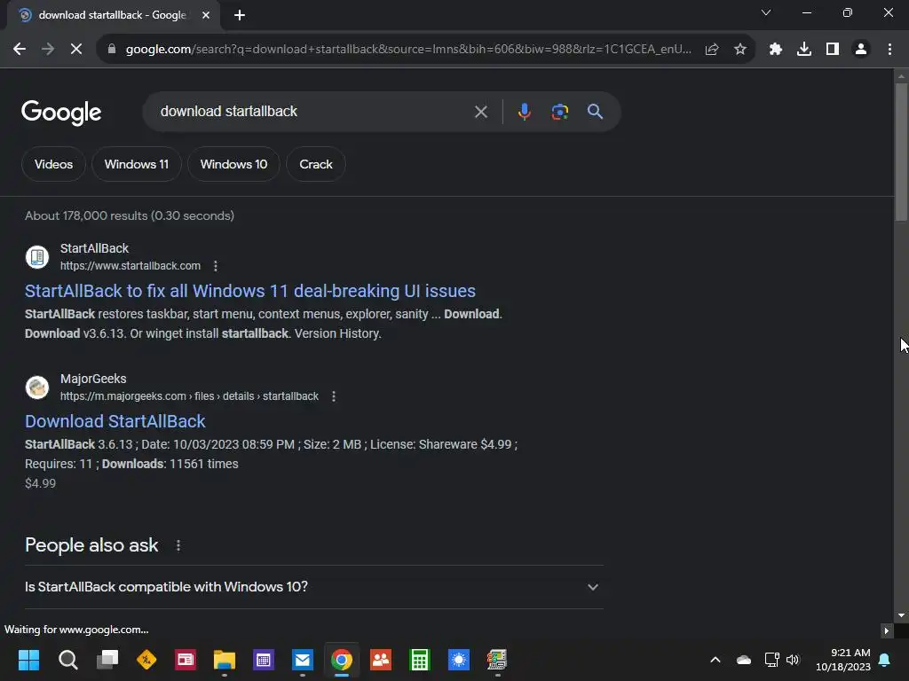Screen dimensions: 909x681
Task: Stop loading the page with the X button
Action: (x=76, y=50)
